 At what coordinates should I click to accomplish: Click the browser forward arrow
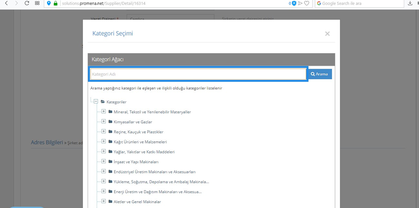click(x=16, y=3)
